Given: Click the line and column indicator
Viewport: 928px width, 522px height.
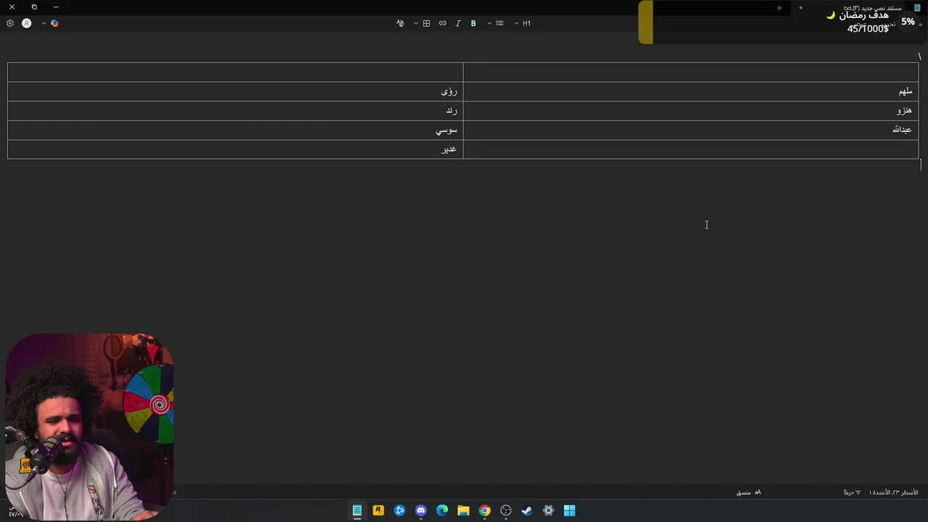Looking at the screenshot, I should [x=893, y=492].
